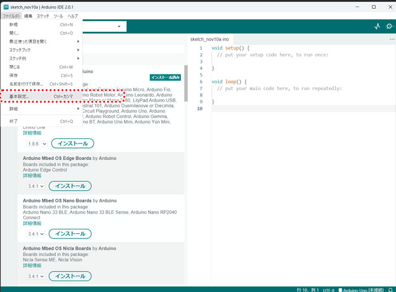Open 詳細情報 link for Mbed OS Nicla Boards

[x=32, y=265]
